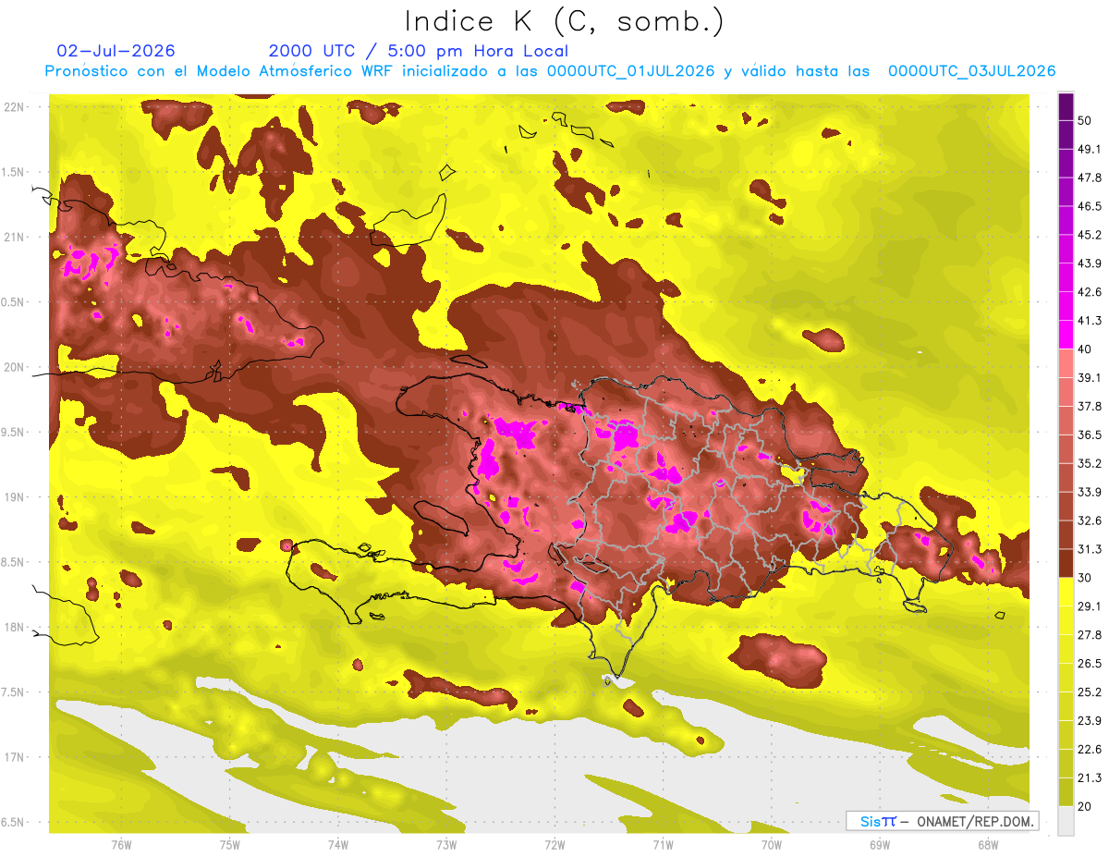The image size is (1109, 857).
Task: Click the legend value "20" at the bottom
Action: [1086, 806]
